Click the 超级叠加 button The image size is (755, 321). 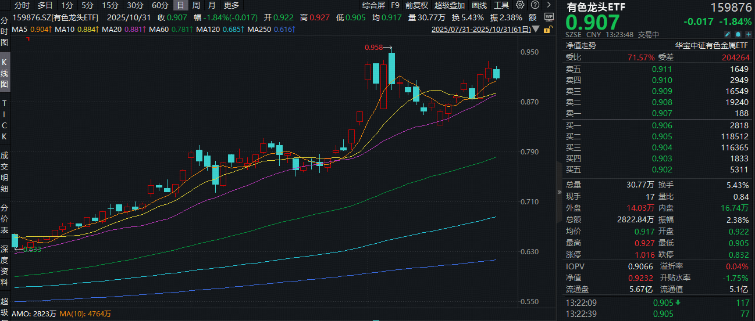tap(449, 5)
